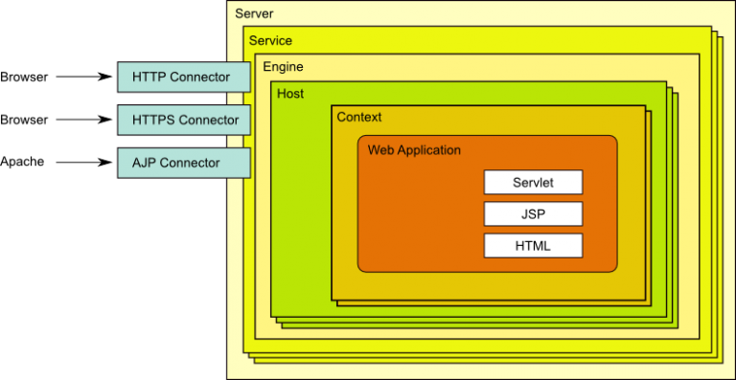This screenshot has height=380, width=736.
Task: Click the Web Application label
Action: point(414,150)
